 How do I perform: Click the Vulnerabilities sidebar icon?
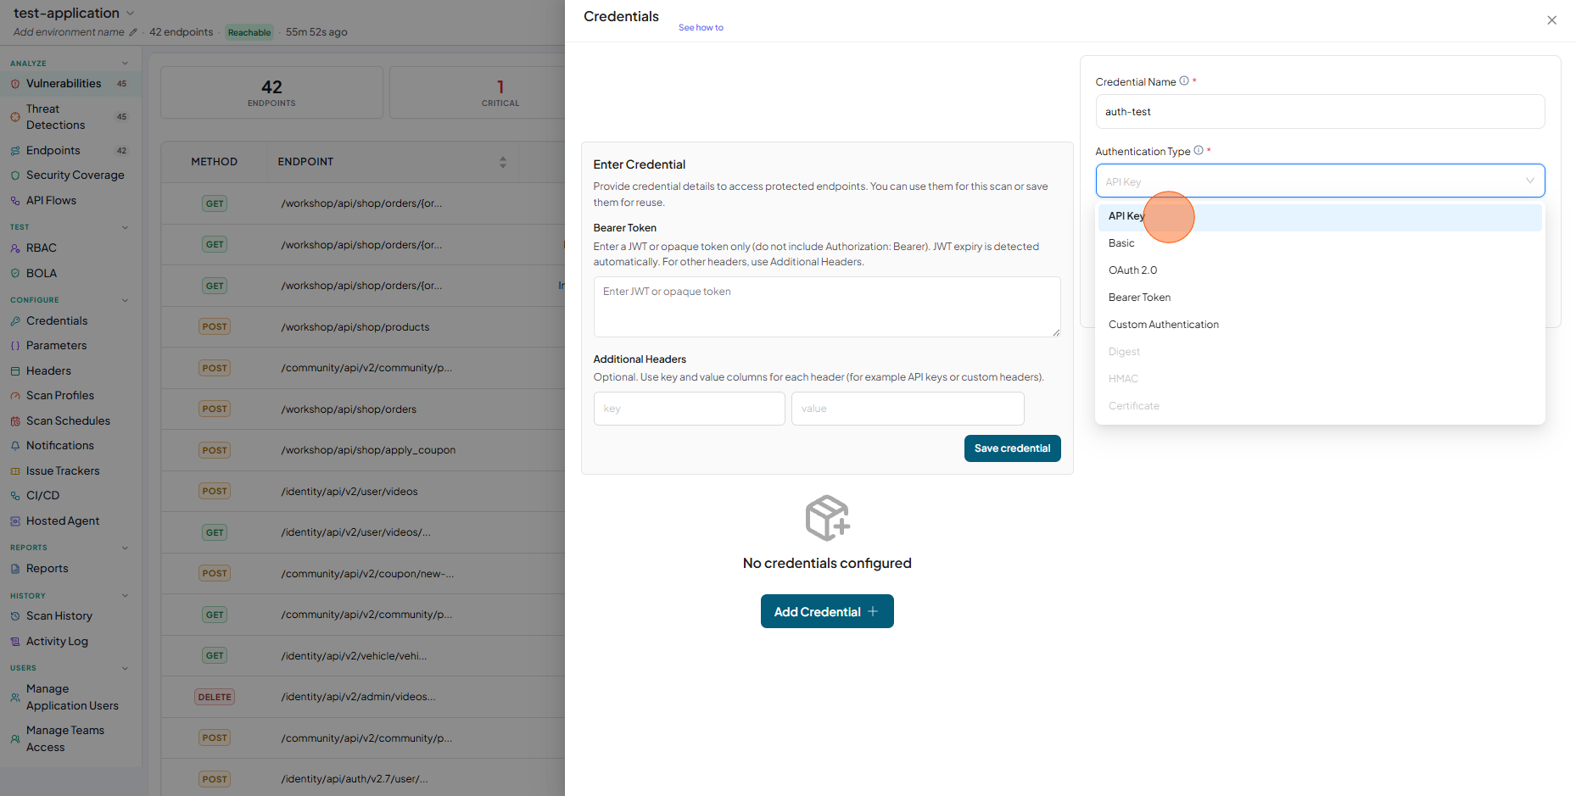click(x=15, y=84)
